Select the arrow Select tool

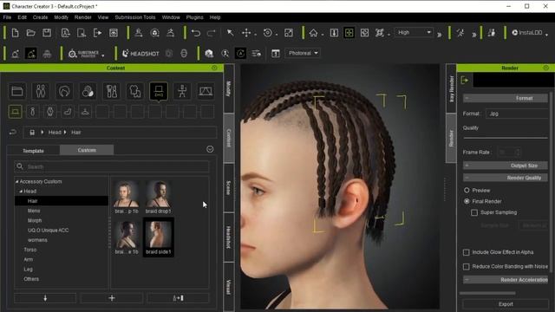(x=230, y=33)
